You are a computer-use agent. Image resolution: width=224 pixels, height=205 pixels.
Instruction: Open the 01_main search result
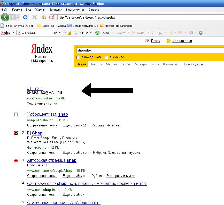tap(35, 88)
